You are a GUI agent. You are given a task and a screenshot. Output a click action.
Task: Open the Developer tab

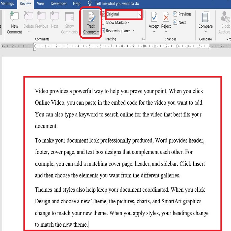pos(59,3)
